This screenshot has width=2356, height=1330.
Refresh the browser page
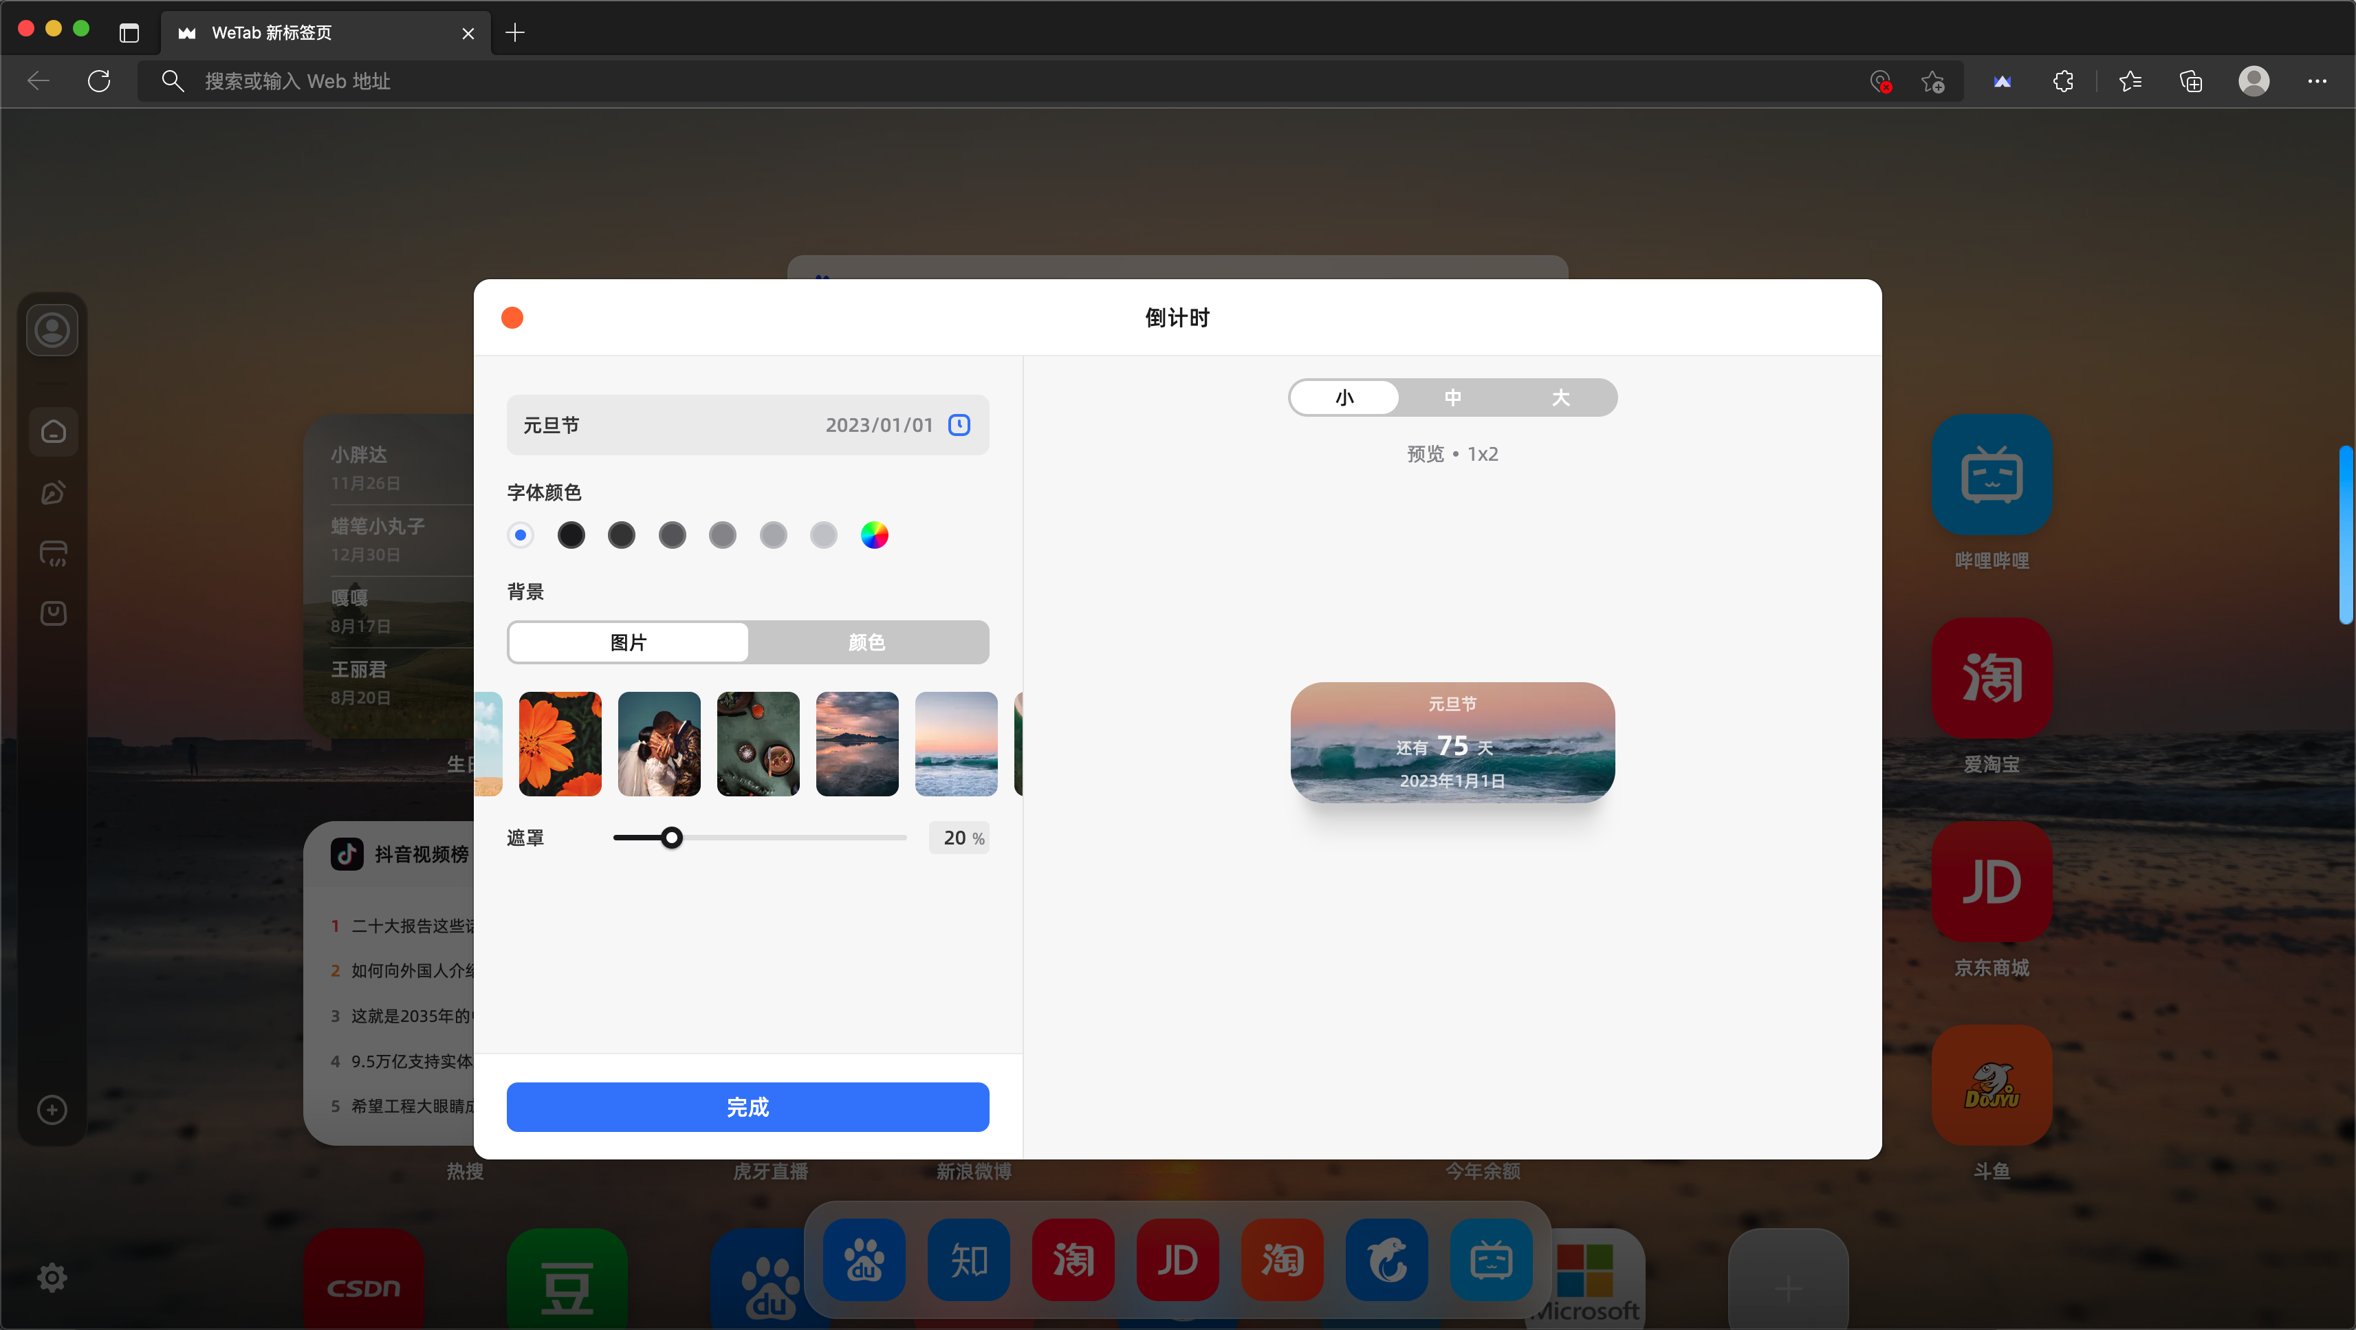99,81
